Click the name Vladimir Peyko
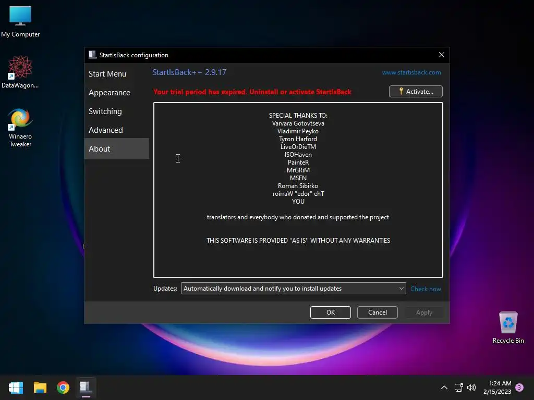The image size is (534, 400). [x=298, y=131]
